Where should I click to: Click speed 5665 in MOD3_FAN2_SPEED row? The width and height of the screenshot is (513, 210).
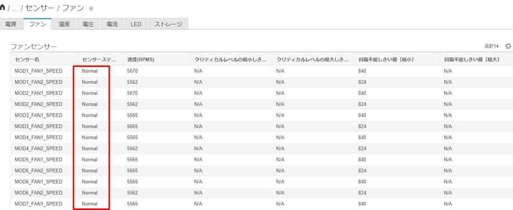pyautogui.click(x=132, y=126)
